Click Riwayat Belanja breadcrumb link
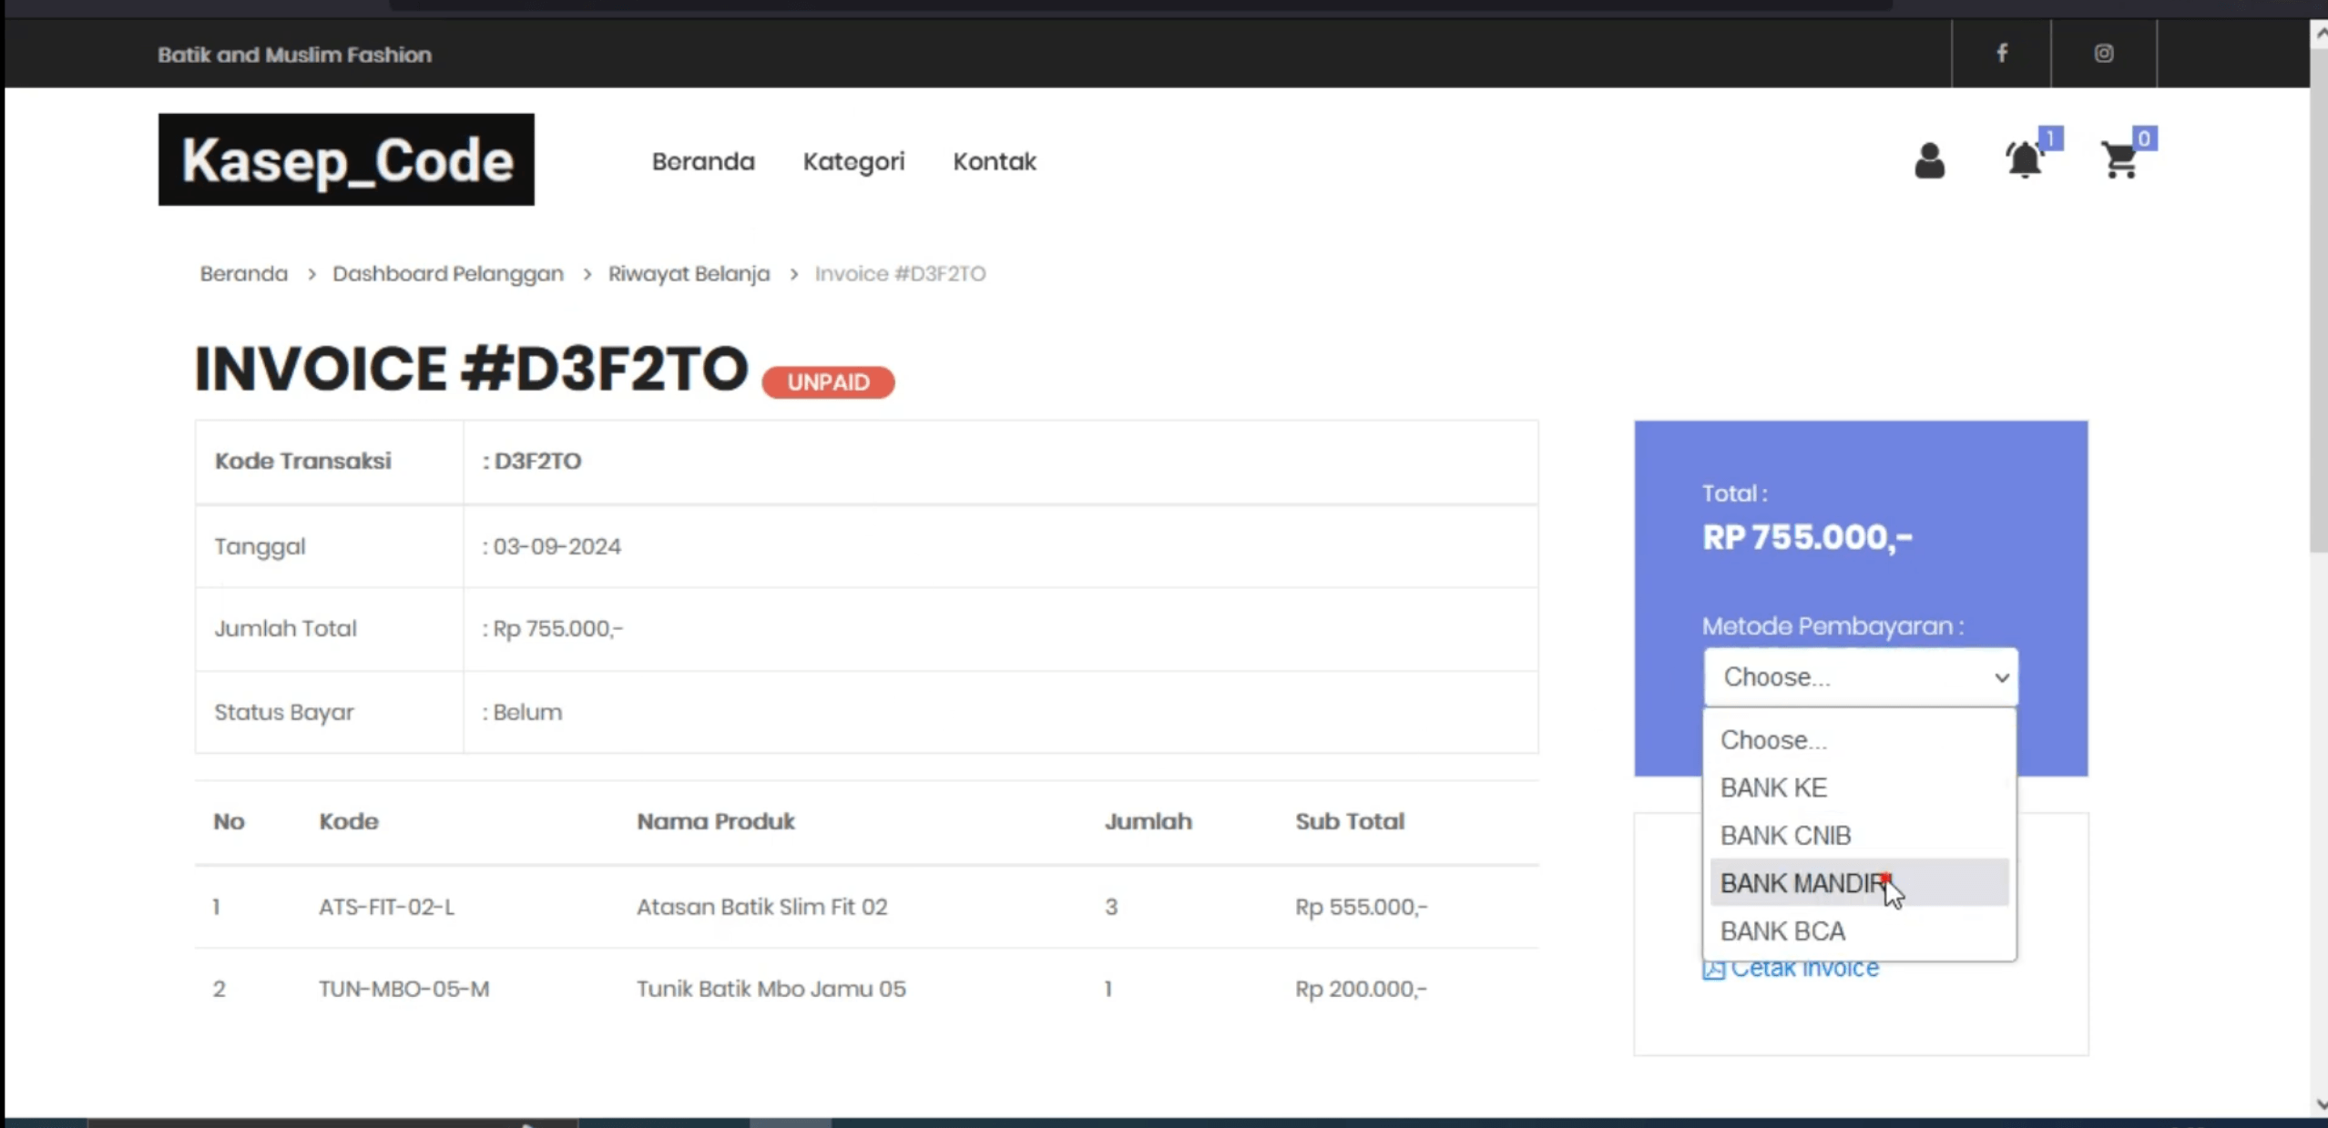This screenshot has height=1128, width=2328. click(x=689, y=274)
